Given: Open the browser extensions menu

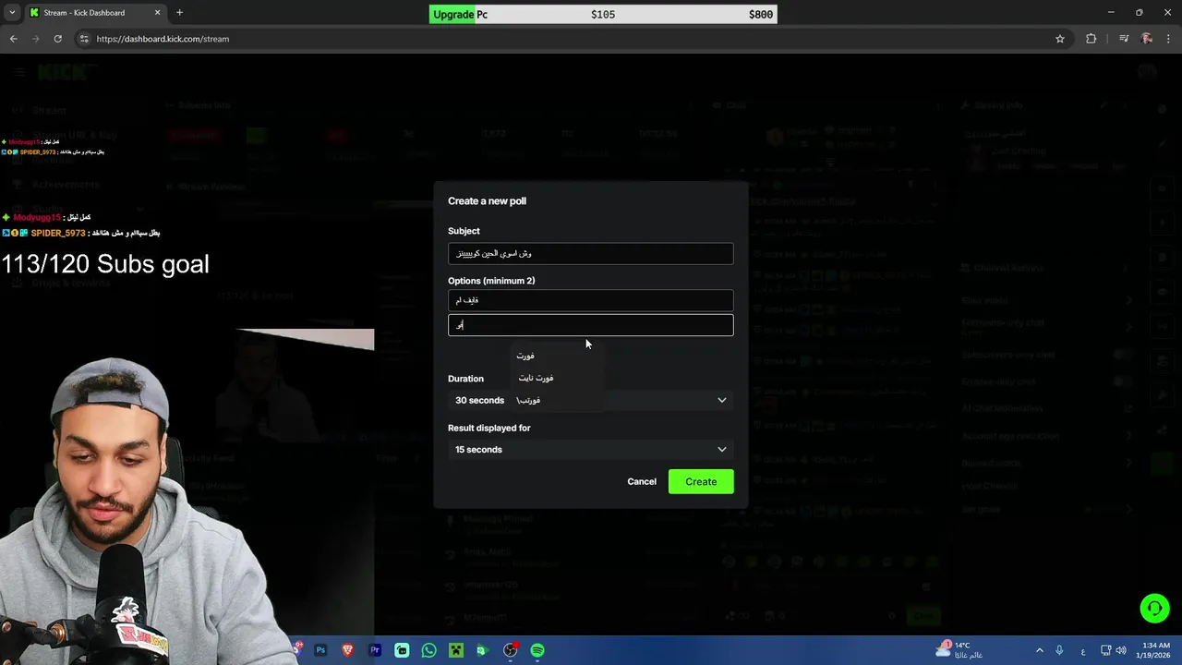Looking at the screenshot, I should 1092,39.
